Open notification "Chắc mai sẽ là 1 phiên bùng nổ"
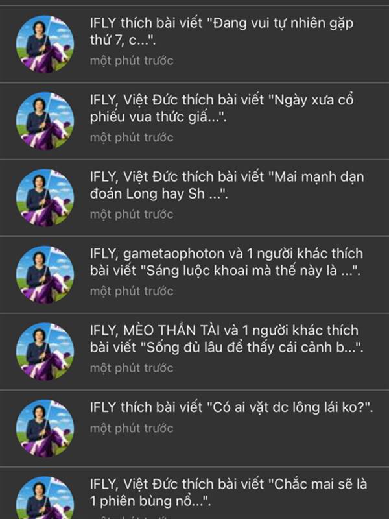389x519 pixels. [194, 493]
